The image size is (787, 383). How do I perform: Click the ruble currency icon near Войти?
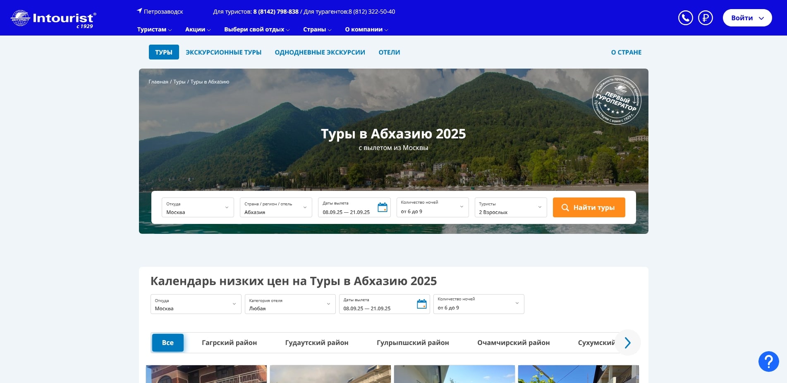(x=706, y=18)
